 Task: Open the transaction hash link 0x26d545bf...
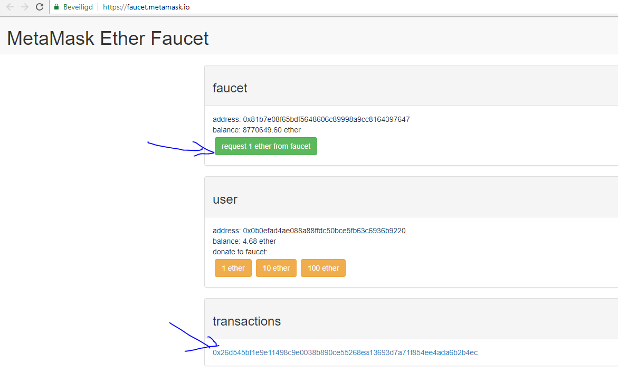(345, 352)
